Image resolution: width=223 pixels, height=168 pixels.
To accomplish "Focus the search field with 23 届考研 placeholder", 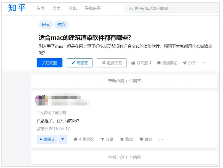I will pos(172,8).
